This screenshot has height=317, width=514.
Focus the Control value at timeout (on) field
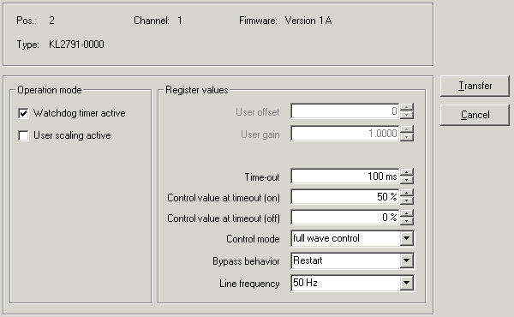(x=345, y=197)
